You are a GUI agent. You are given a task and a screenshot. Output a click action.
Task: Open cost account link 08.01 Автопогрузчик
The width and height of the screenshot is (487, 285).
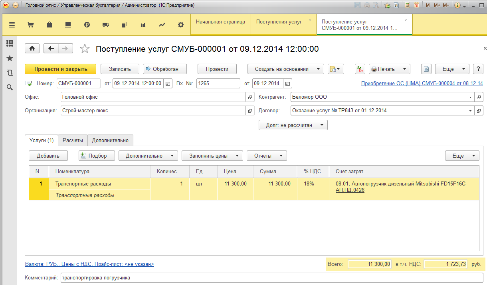tap(402, 187)
